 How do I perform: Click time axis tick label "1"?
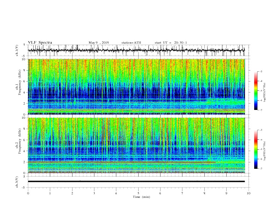click(50, 193)
